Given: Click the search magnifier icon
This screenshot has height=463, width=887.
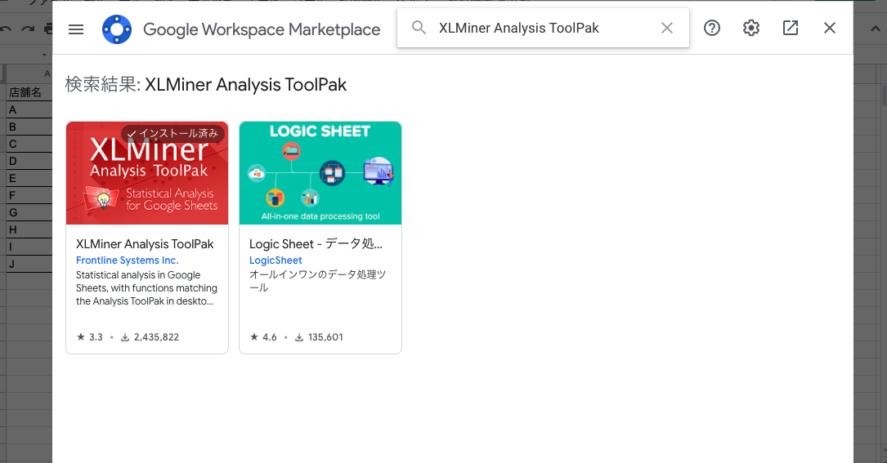Looking at the screenshot, I should [419, 28].
